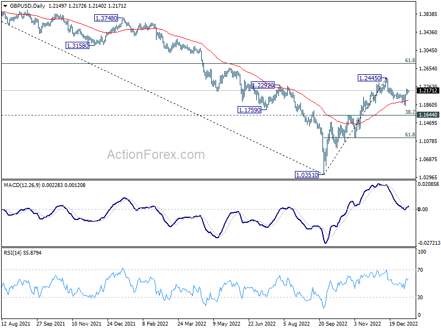The image size is (441, 330).
Task: Click the GBPUSD,Daily chart title
Action: pos(25,5)
